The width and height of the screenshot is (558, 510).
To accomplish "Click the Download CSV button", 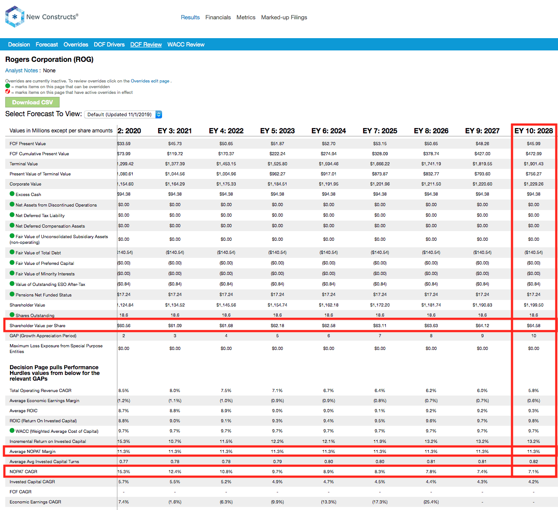I will tap(32, 102).
